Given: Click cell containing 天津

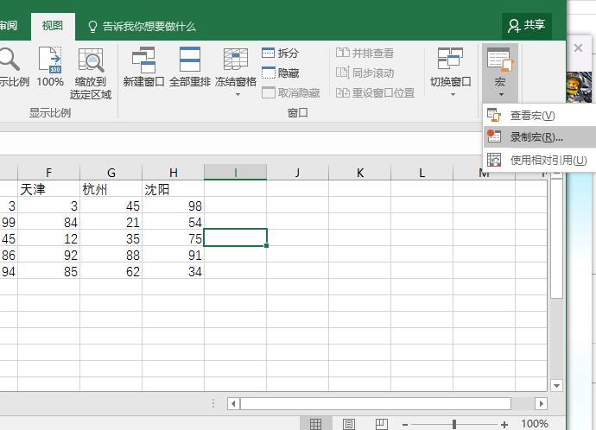Looking at the screenshot, I should (x=48, y=189).
